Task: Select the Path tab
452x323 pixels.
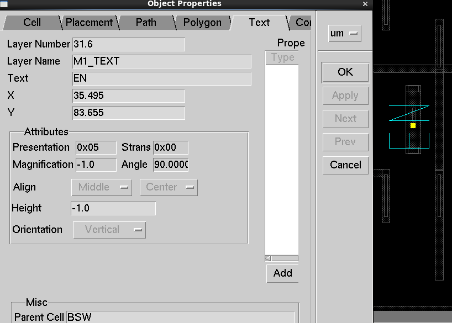Action: click(146, 23)
